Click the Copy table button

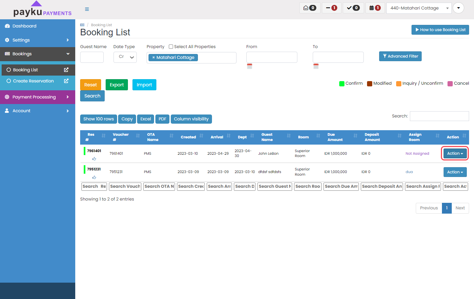pos(127,119)
